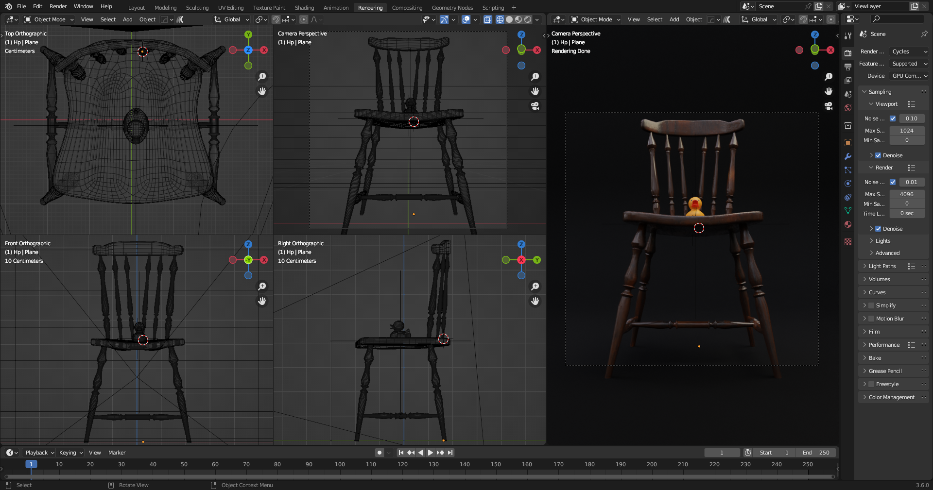Open the Output properties tab icon
The height and width of the screenshot is (490, 933).
[x=848, y=67]
